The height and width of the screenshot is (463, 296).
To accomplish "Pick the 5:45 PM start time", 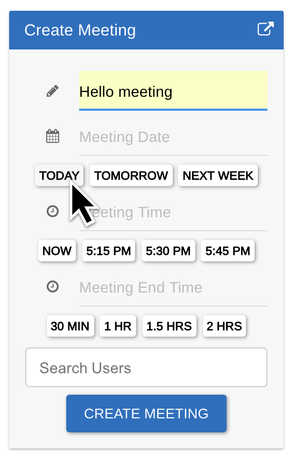I will 228,251.
